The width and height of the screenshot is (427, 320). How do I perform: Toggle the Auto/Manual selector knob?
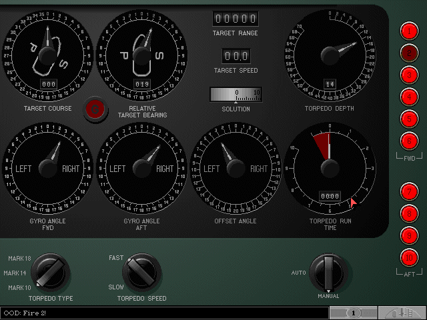(x=328, y=271)
